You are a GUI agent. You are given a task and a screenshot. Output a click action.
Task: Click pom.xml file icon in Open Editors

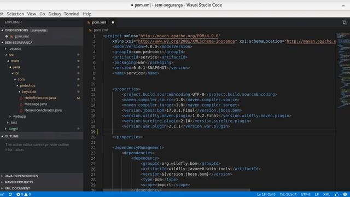11,37
